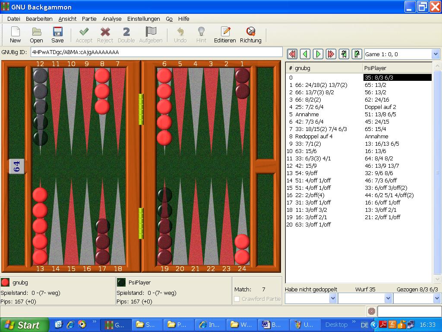
Task: Step forward one move with green right arrow
Action: pos(318,54)
